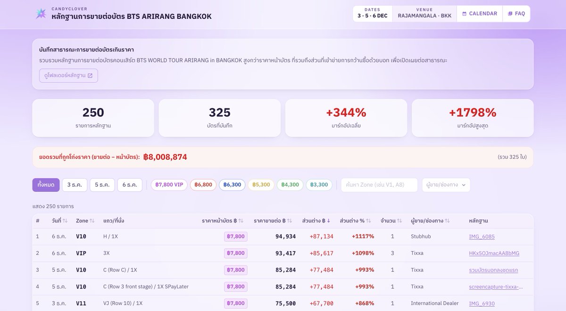Sort by ผู้ขาย/ช่องทาง column header
566x311 pixels.
(430, 221)
